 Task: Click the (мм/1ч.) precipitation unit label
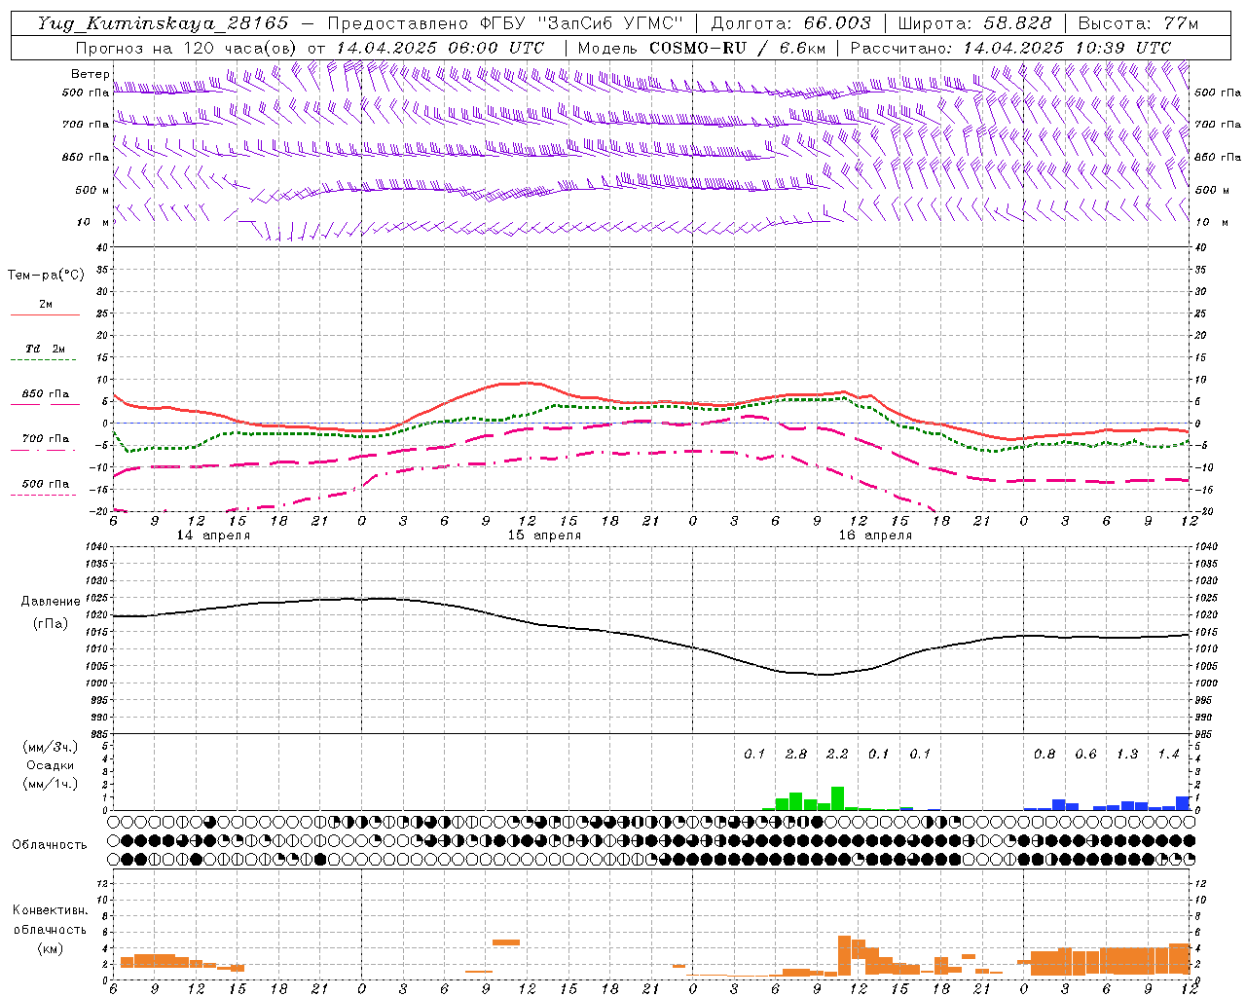(51, 784)
